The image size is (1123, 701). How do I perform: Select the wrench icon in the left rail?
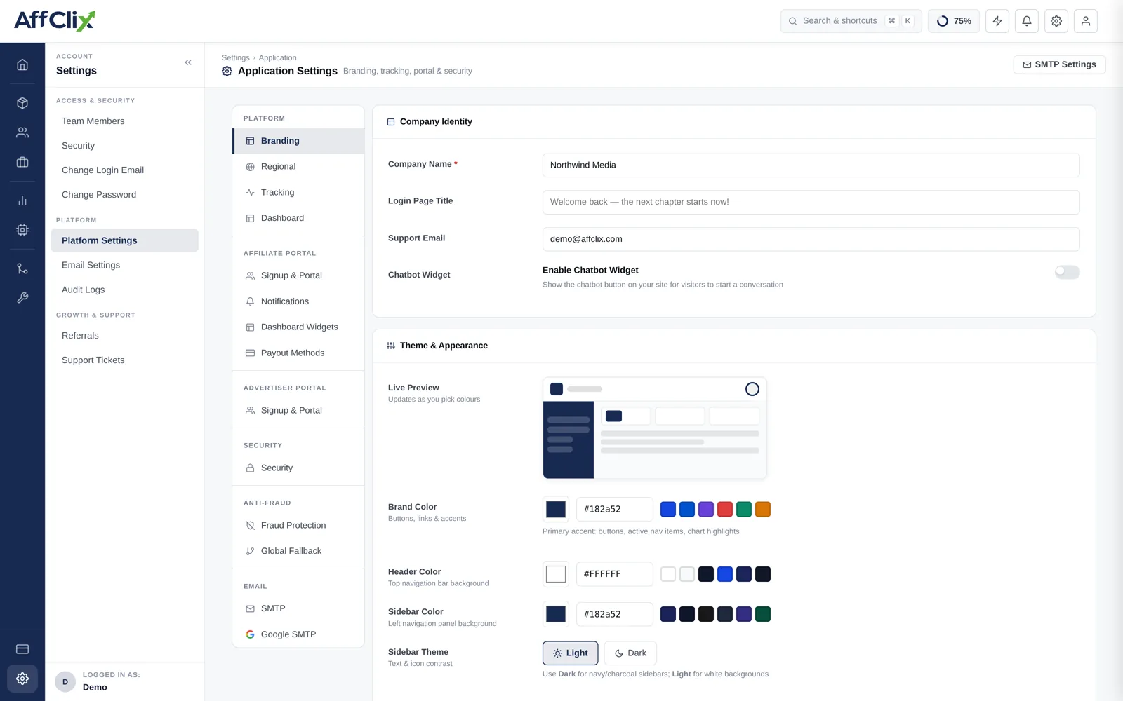click(22, 298)
